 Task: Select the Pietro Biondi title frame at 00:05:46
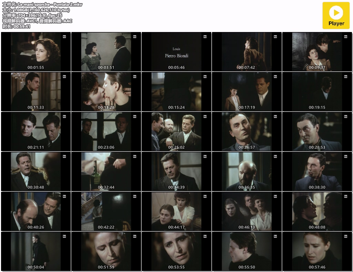point(176,52)
